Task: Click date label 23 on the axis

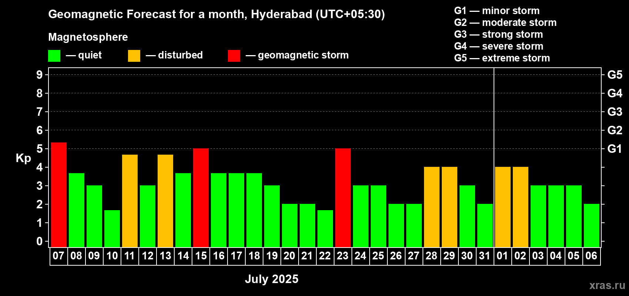Action: 343,256
